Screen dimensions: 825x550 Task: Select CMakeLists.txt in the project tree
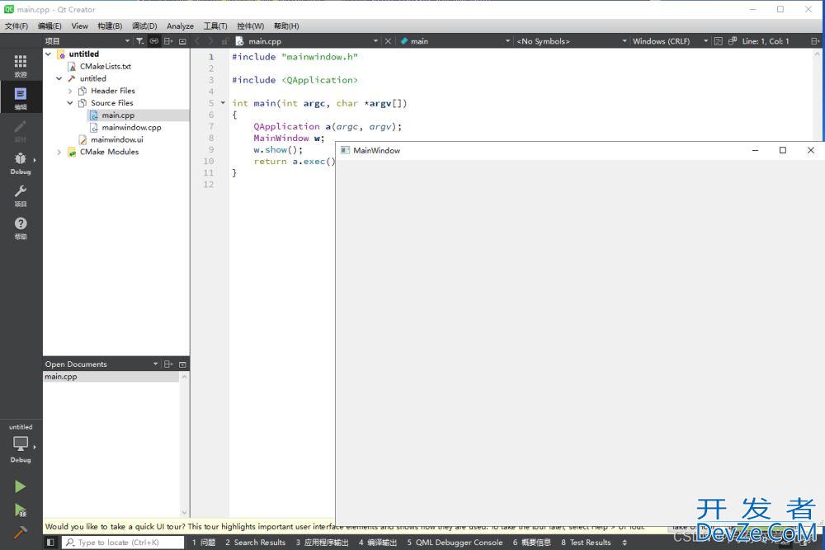pos(106,66)
